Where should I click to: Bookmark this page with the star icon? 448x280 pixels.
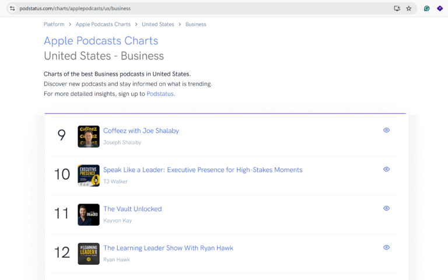pos(409,9)
